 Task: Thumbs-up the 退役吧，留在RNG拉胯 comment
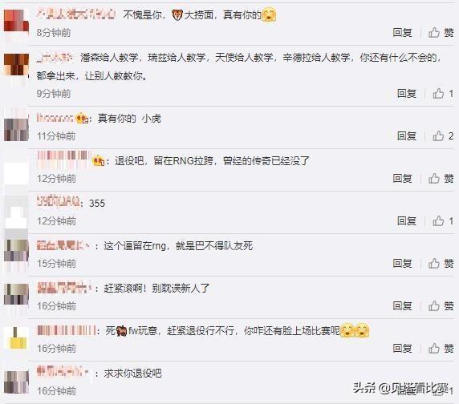pos(441,178)
